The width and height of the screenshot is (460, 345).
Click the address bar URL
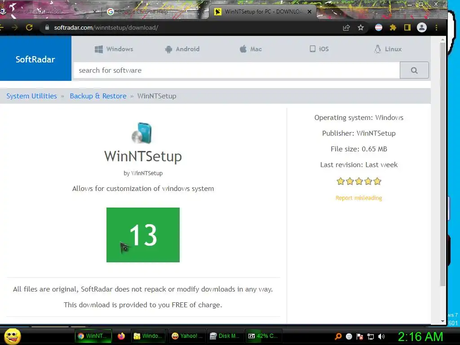106,27
